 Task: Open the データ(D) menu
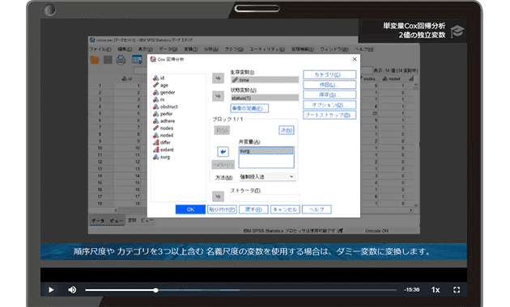[168, 49]
